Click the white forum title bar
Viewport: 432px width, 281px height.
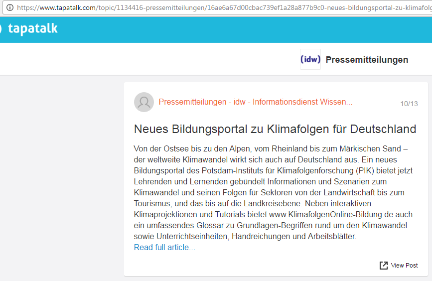pyautogui.click(x=149, y=59)
